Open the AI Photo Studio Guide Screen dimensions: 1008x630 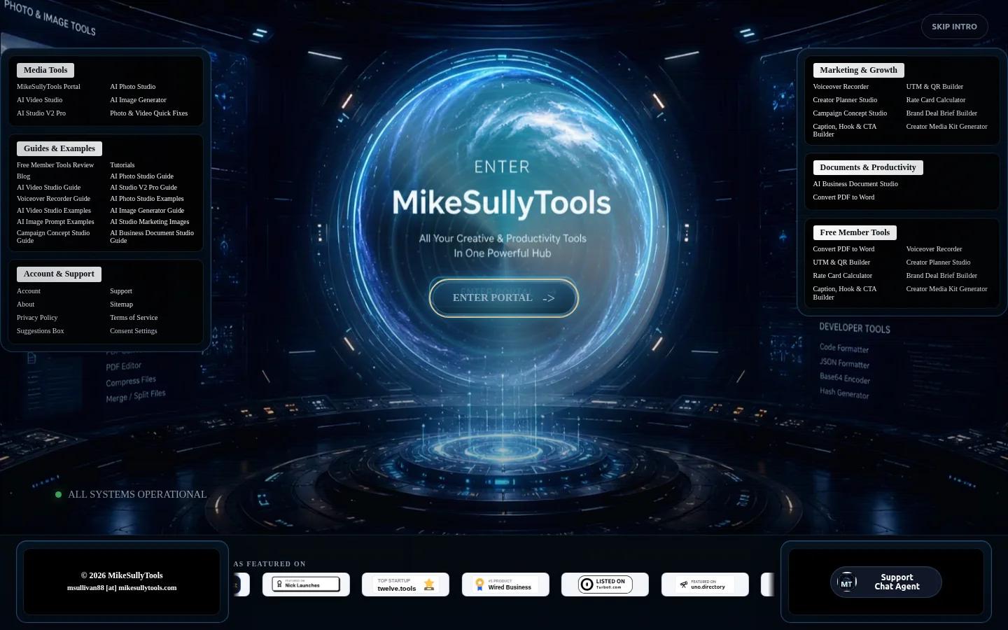tap(141, 176)
